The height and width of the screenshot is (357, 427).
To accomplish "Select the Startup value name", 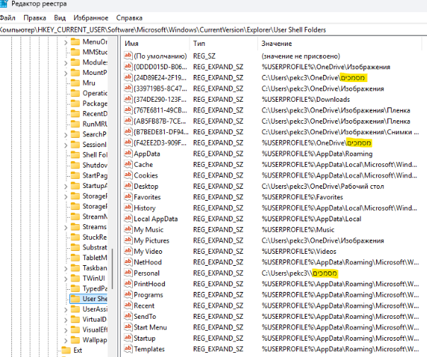I will pos(145,338).
